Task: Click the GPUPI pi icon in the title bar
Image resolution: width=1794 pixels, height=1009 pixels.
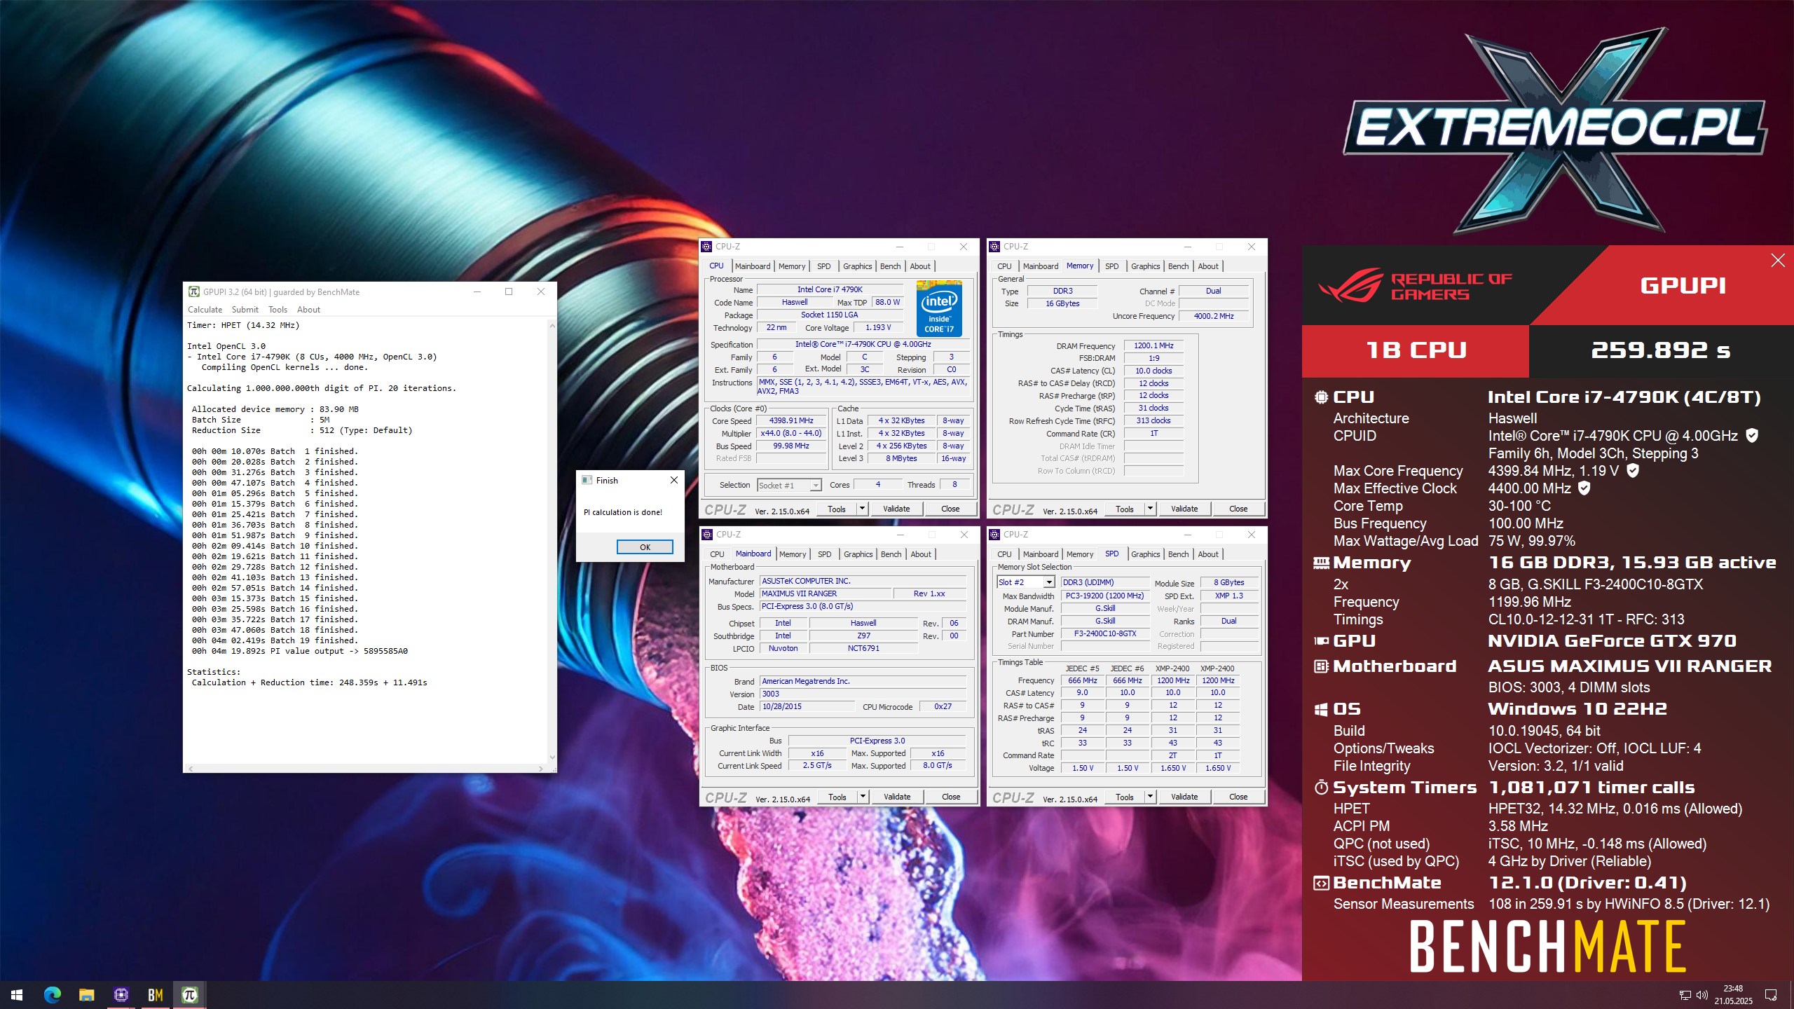Action: (194, 292)
